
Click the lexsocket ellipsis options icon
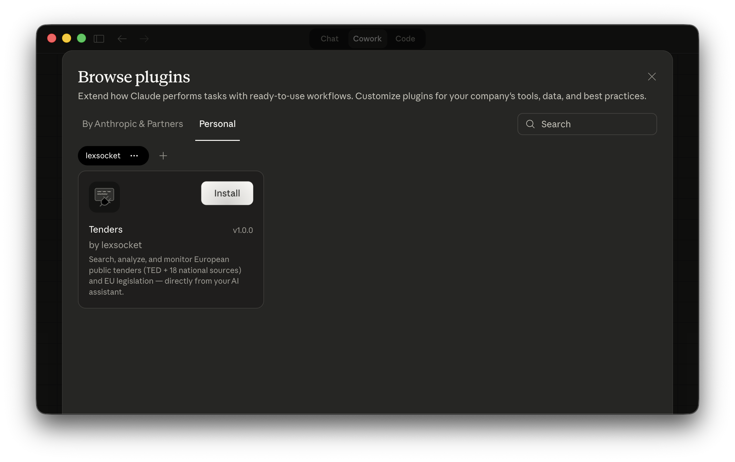134,156
